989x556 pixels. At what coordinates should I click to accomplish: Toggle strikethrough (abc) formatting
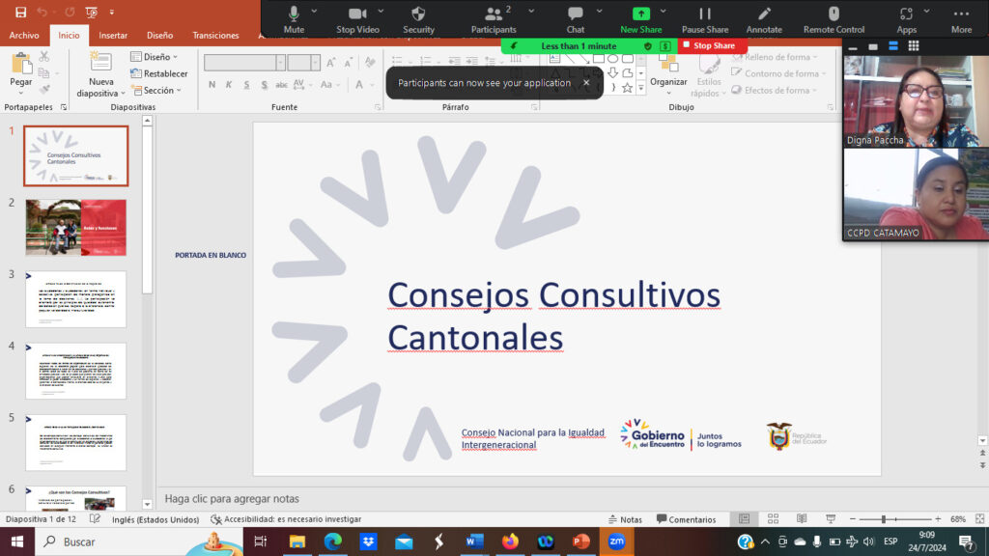[281, 85]
